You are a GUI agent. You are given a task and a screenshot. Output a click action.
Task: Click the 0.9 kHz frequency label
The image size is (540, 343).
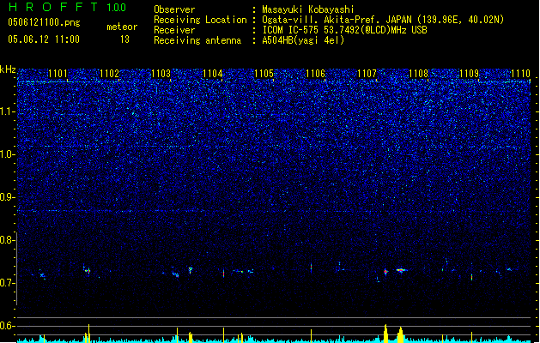pyautogui.click(x=7, y=197)
